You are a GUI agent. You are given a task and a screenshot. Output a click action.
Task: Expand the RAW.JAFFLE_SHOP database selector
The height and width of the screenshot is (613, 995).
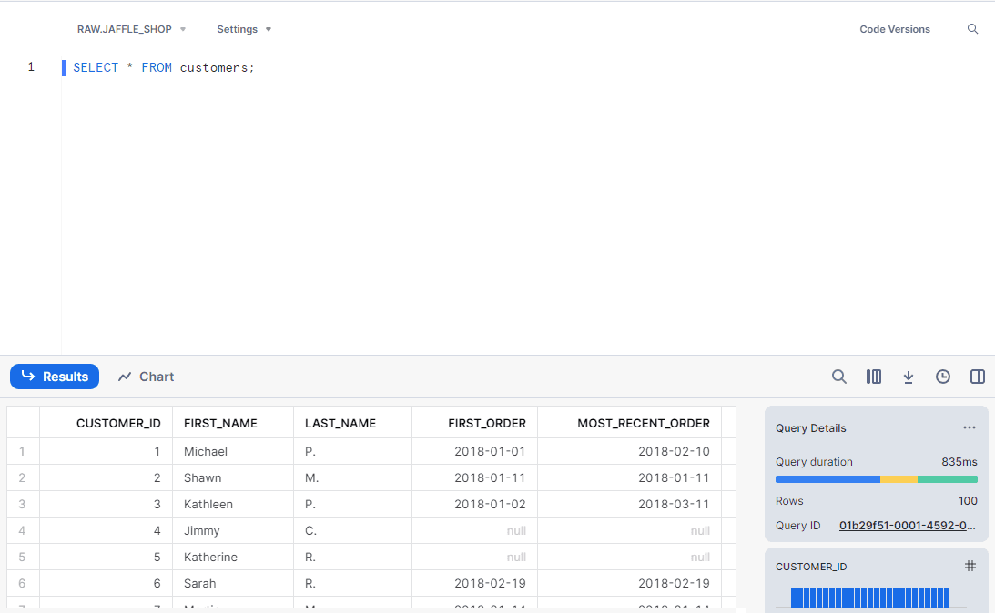click(x=131, y=29)
